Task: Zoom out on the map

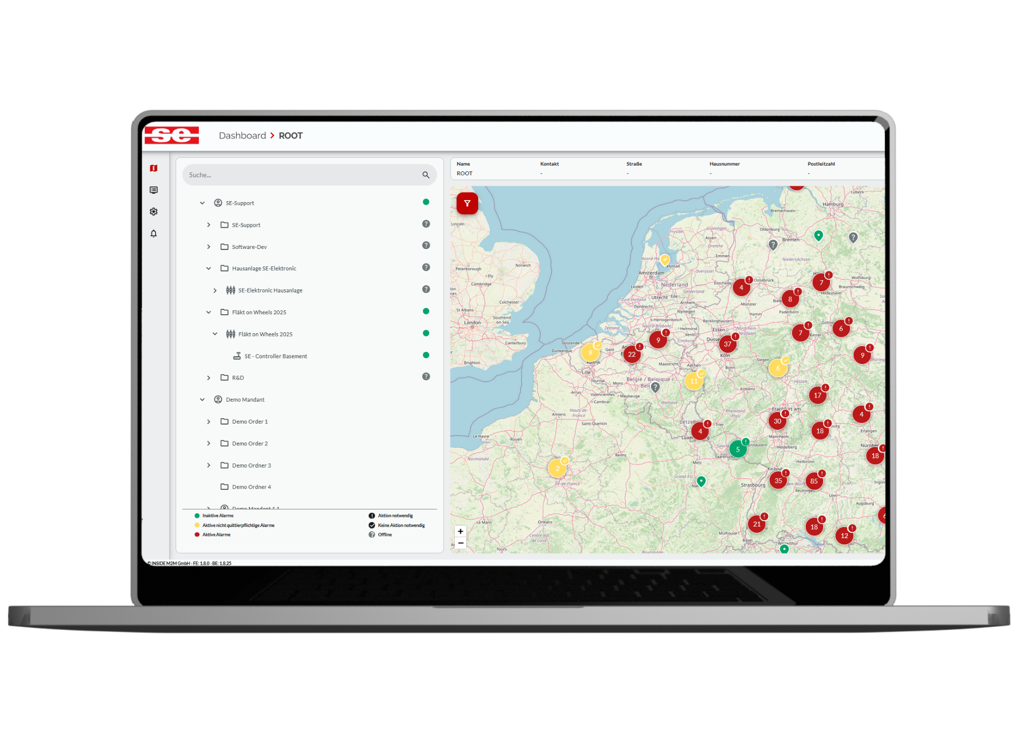Action: coord(460,543)
